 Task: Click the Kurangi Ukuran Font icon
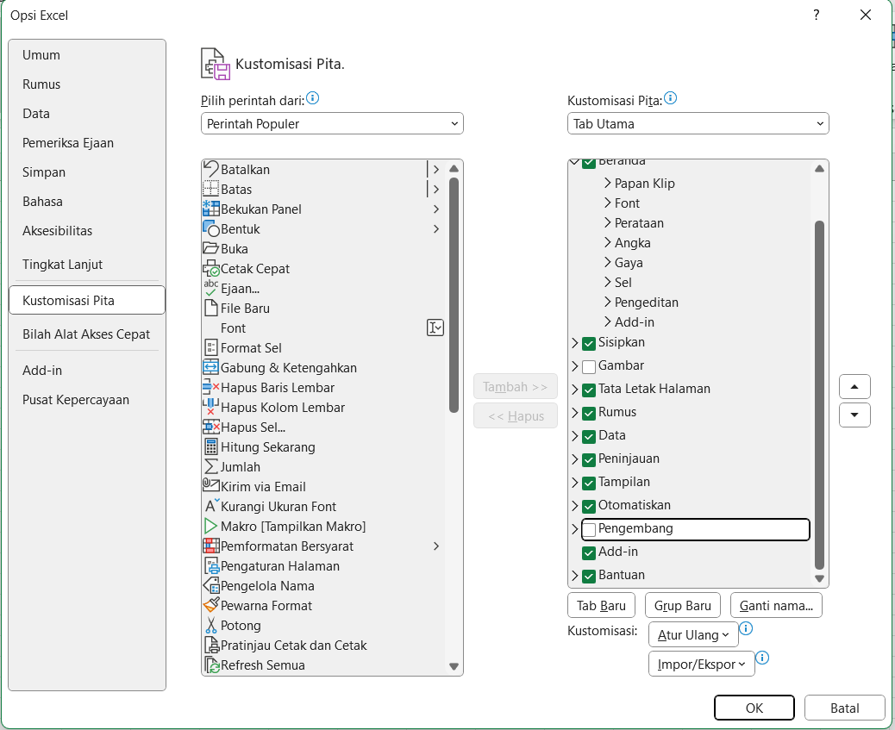coord(212,506)
